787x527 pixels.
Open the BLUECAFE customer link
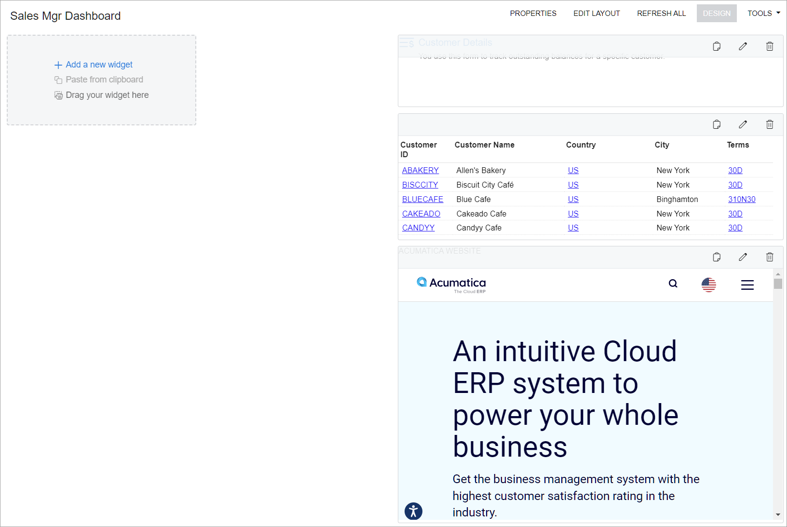point(422,199)
